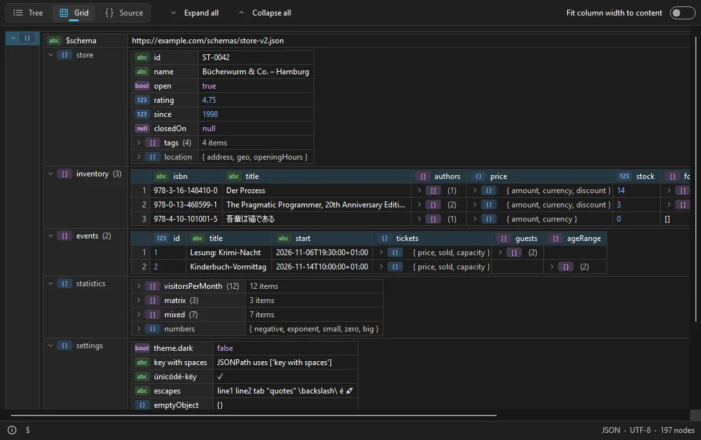This screenshot has height=440, width=701.
Task: Expand guests (2) cell in Krimi-Nacht row
Action: [x=501, y=253]
